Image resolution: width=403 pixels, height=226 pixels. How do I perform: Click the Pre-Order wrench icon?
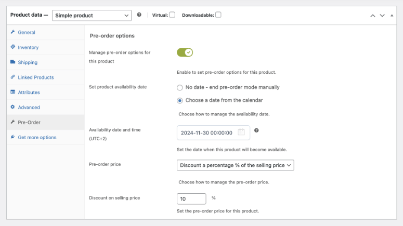(x=12, y=122)
